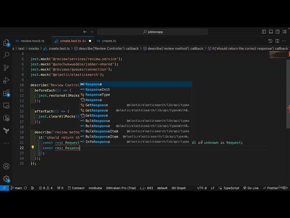
Task: Open the Manage gear icon
Action: click(6, 178)
